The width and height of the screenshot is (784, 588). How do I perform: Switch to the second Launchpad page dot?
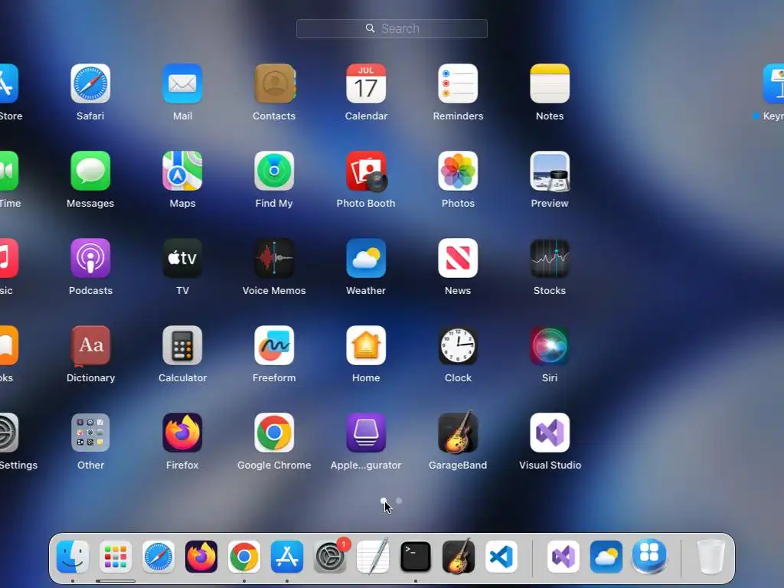coord(399,501)
